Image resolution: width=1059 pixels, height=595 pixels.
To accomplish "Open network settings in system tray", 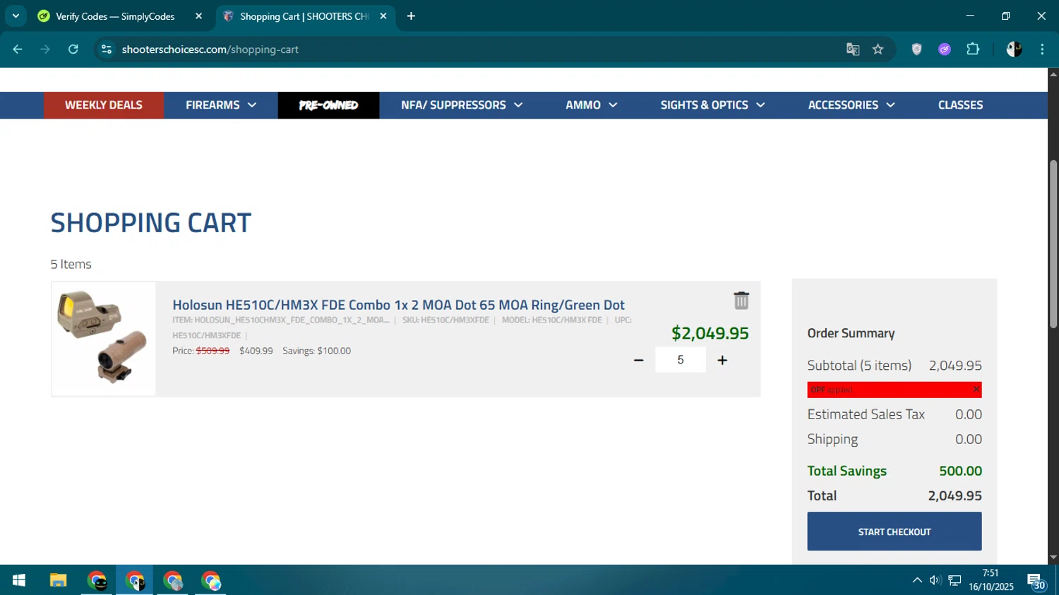I will point(955,580).
